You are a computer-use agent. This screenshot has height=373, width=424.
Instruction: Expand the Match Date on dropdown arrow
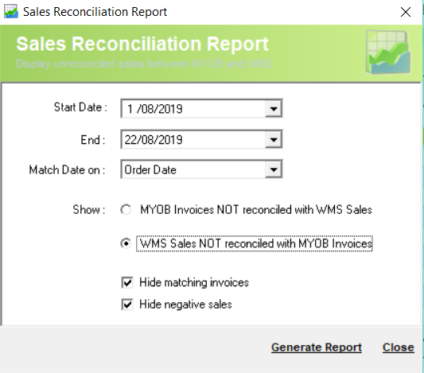click(x=274, y=169)
